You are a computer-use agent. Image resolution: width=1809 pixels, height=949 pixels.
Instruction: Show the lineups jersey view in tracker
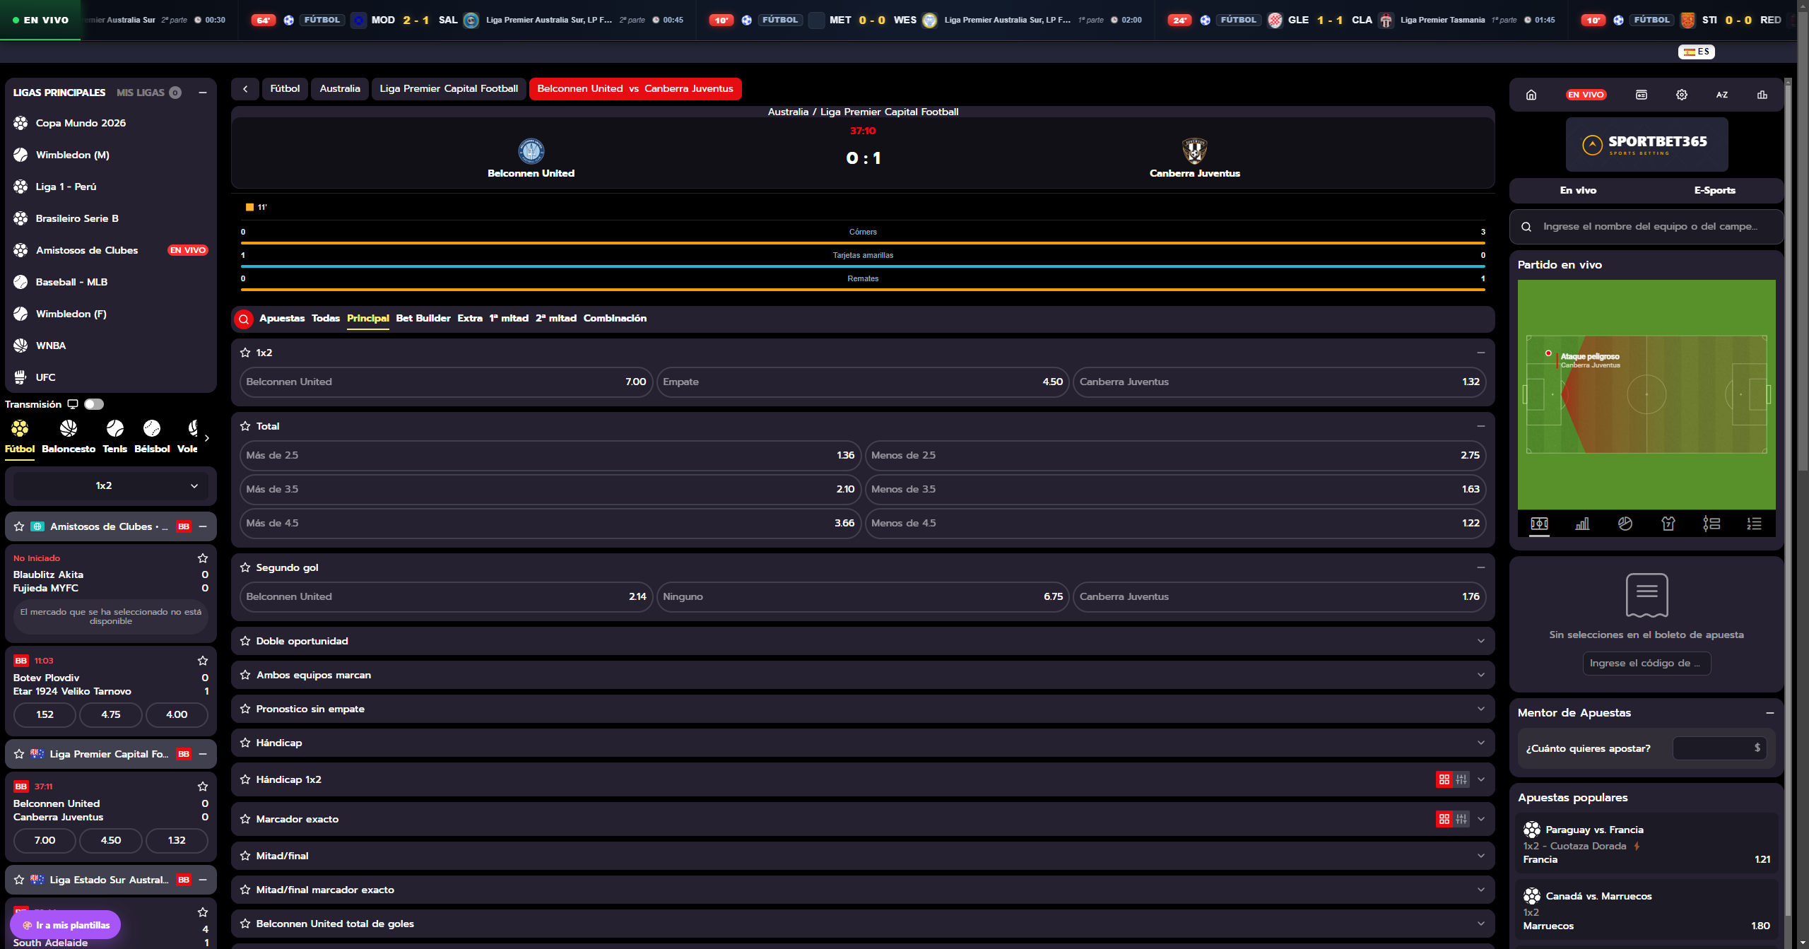click(1668, 524)
